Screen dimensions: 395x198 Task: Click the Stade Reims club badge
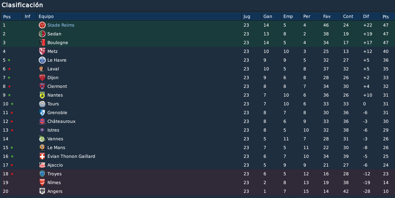(42, 25)
